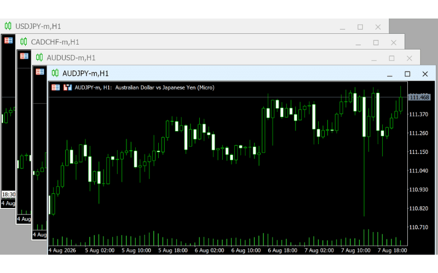Screen dimensions: 438x273
Task: Click the 4 Aug date label in USDJPY window
Action: tap(8, 203)
